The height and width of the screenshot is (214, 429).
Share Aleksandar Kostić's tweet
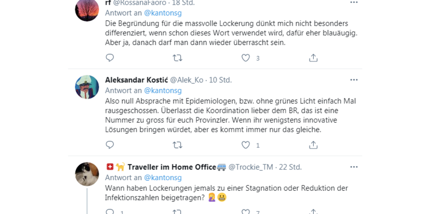click(x=313, y=145)
